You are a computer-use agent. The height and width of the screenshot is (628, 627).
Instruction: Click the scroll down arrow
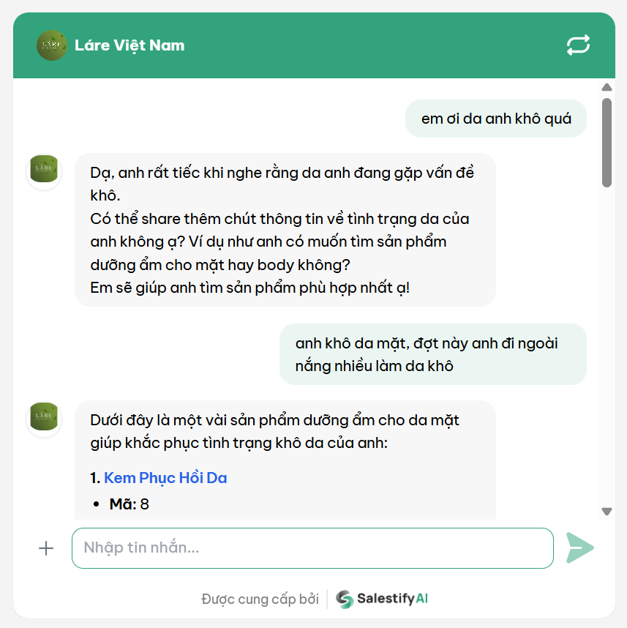pyautogui.click(x=607, y=512)
